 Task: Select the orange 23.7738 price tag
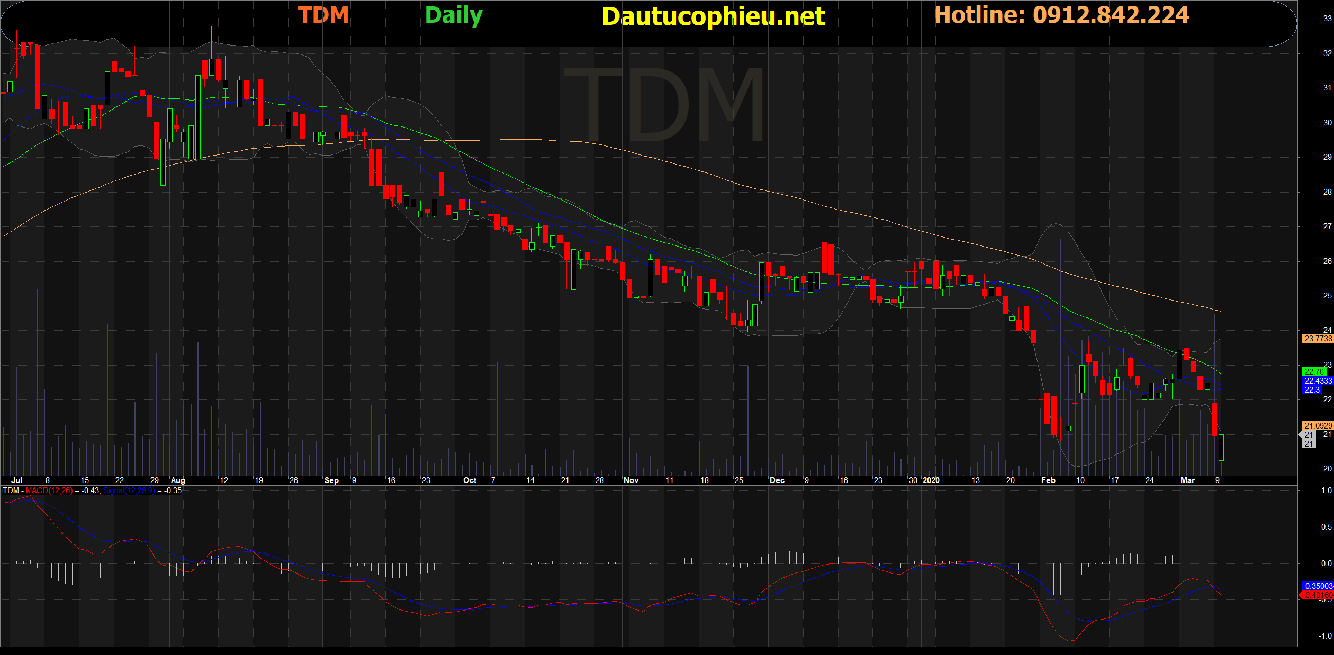1318,339
